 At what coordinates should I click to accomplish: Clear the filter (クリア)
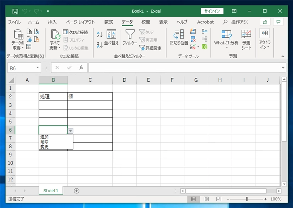click(146, 32)
